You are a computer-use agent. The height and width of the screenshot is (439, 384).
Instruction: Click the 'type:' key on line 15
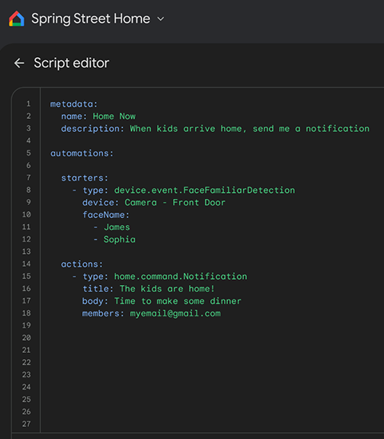click(x=95, y=277)
